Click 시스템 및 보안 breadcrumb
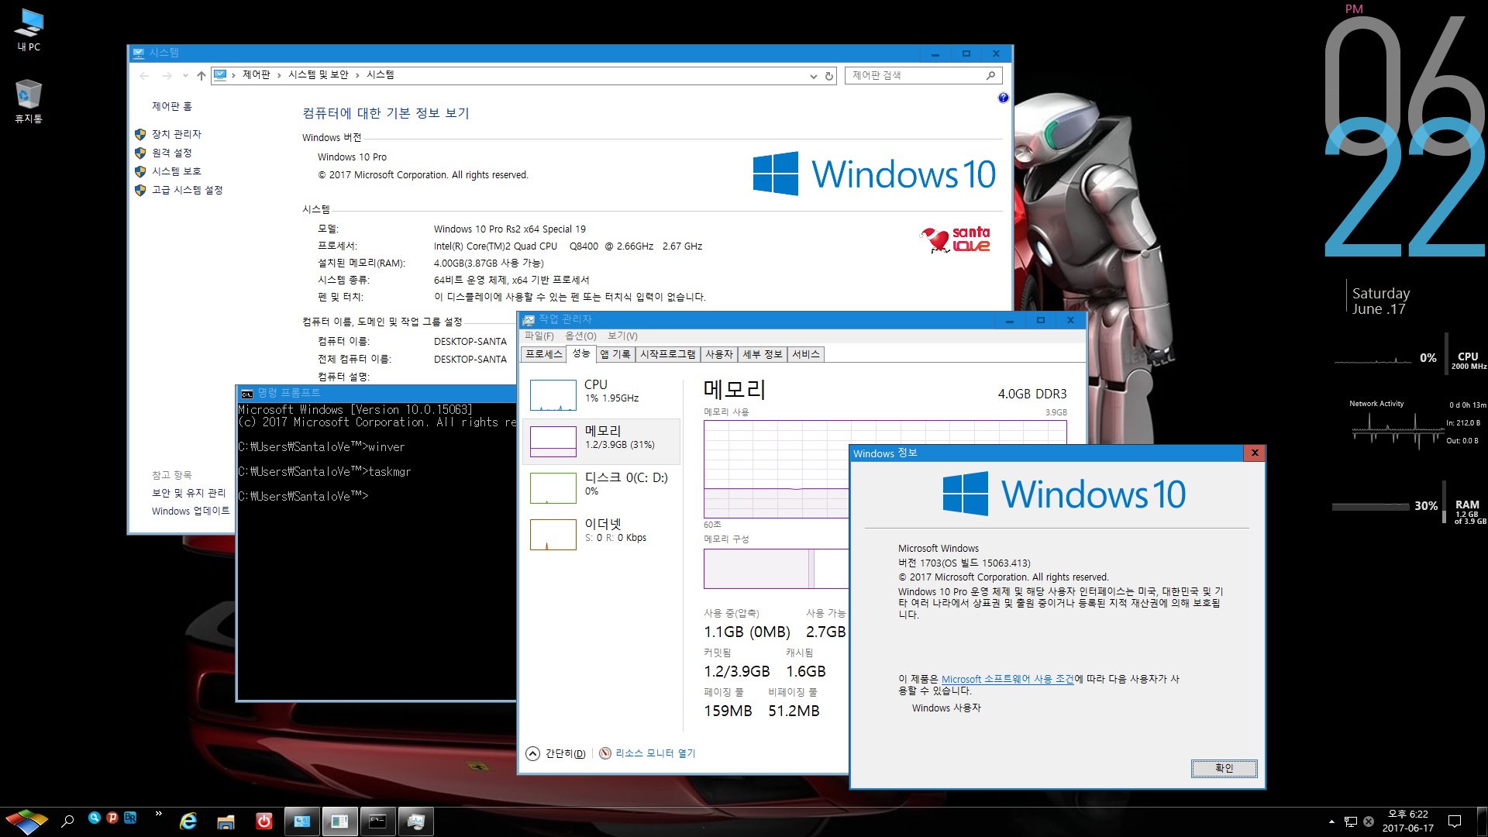1488x837 pixels. 318,74
